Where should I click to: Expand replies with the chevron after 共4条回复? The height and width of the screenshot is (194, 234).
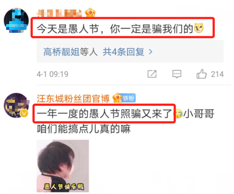pos(151,52)
